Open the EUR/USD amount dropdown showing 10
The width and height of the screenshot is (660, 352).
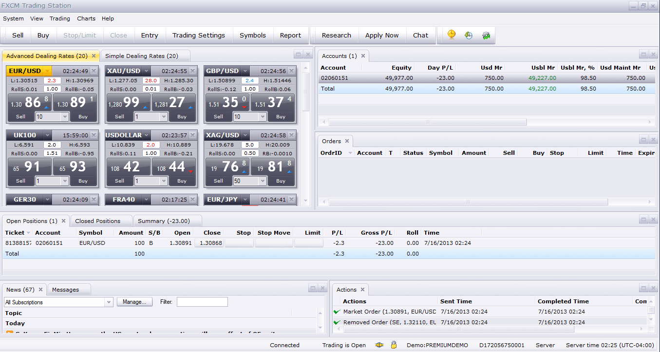[x=65, y=117]
